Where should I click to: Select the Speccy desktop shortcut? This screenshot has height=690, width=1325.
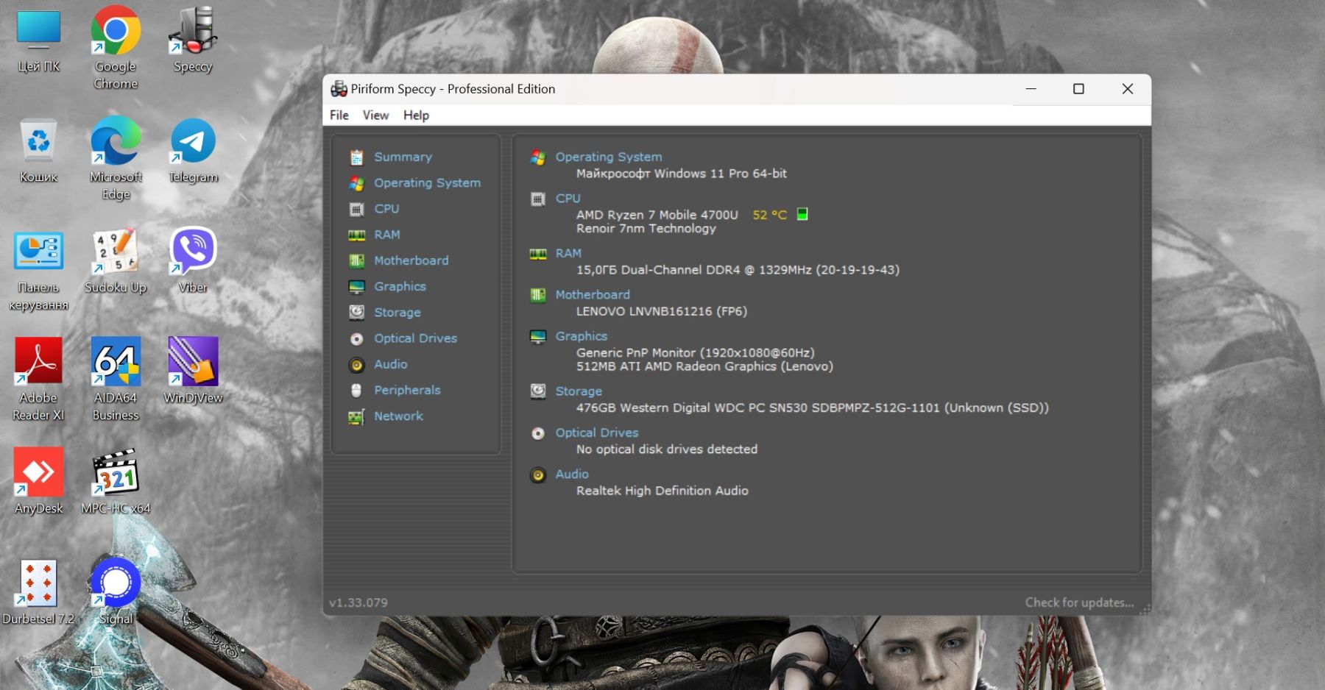pyautogui.click(x=193, y=39)
